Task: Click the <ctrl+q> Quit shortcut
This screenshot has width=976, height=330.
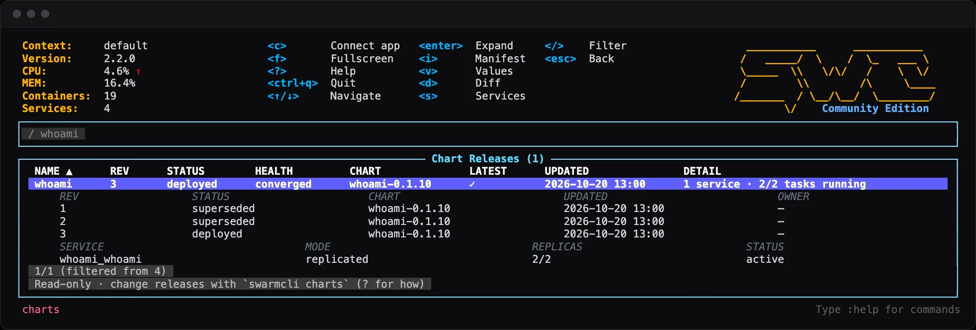Action: tap(311, 83)
